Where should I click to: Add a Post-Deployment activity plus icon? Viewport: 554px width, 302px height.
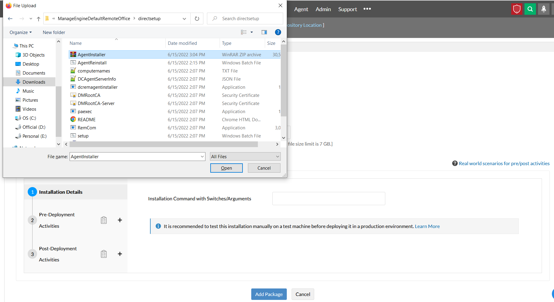point(120,254)
